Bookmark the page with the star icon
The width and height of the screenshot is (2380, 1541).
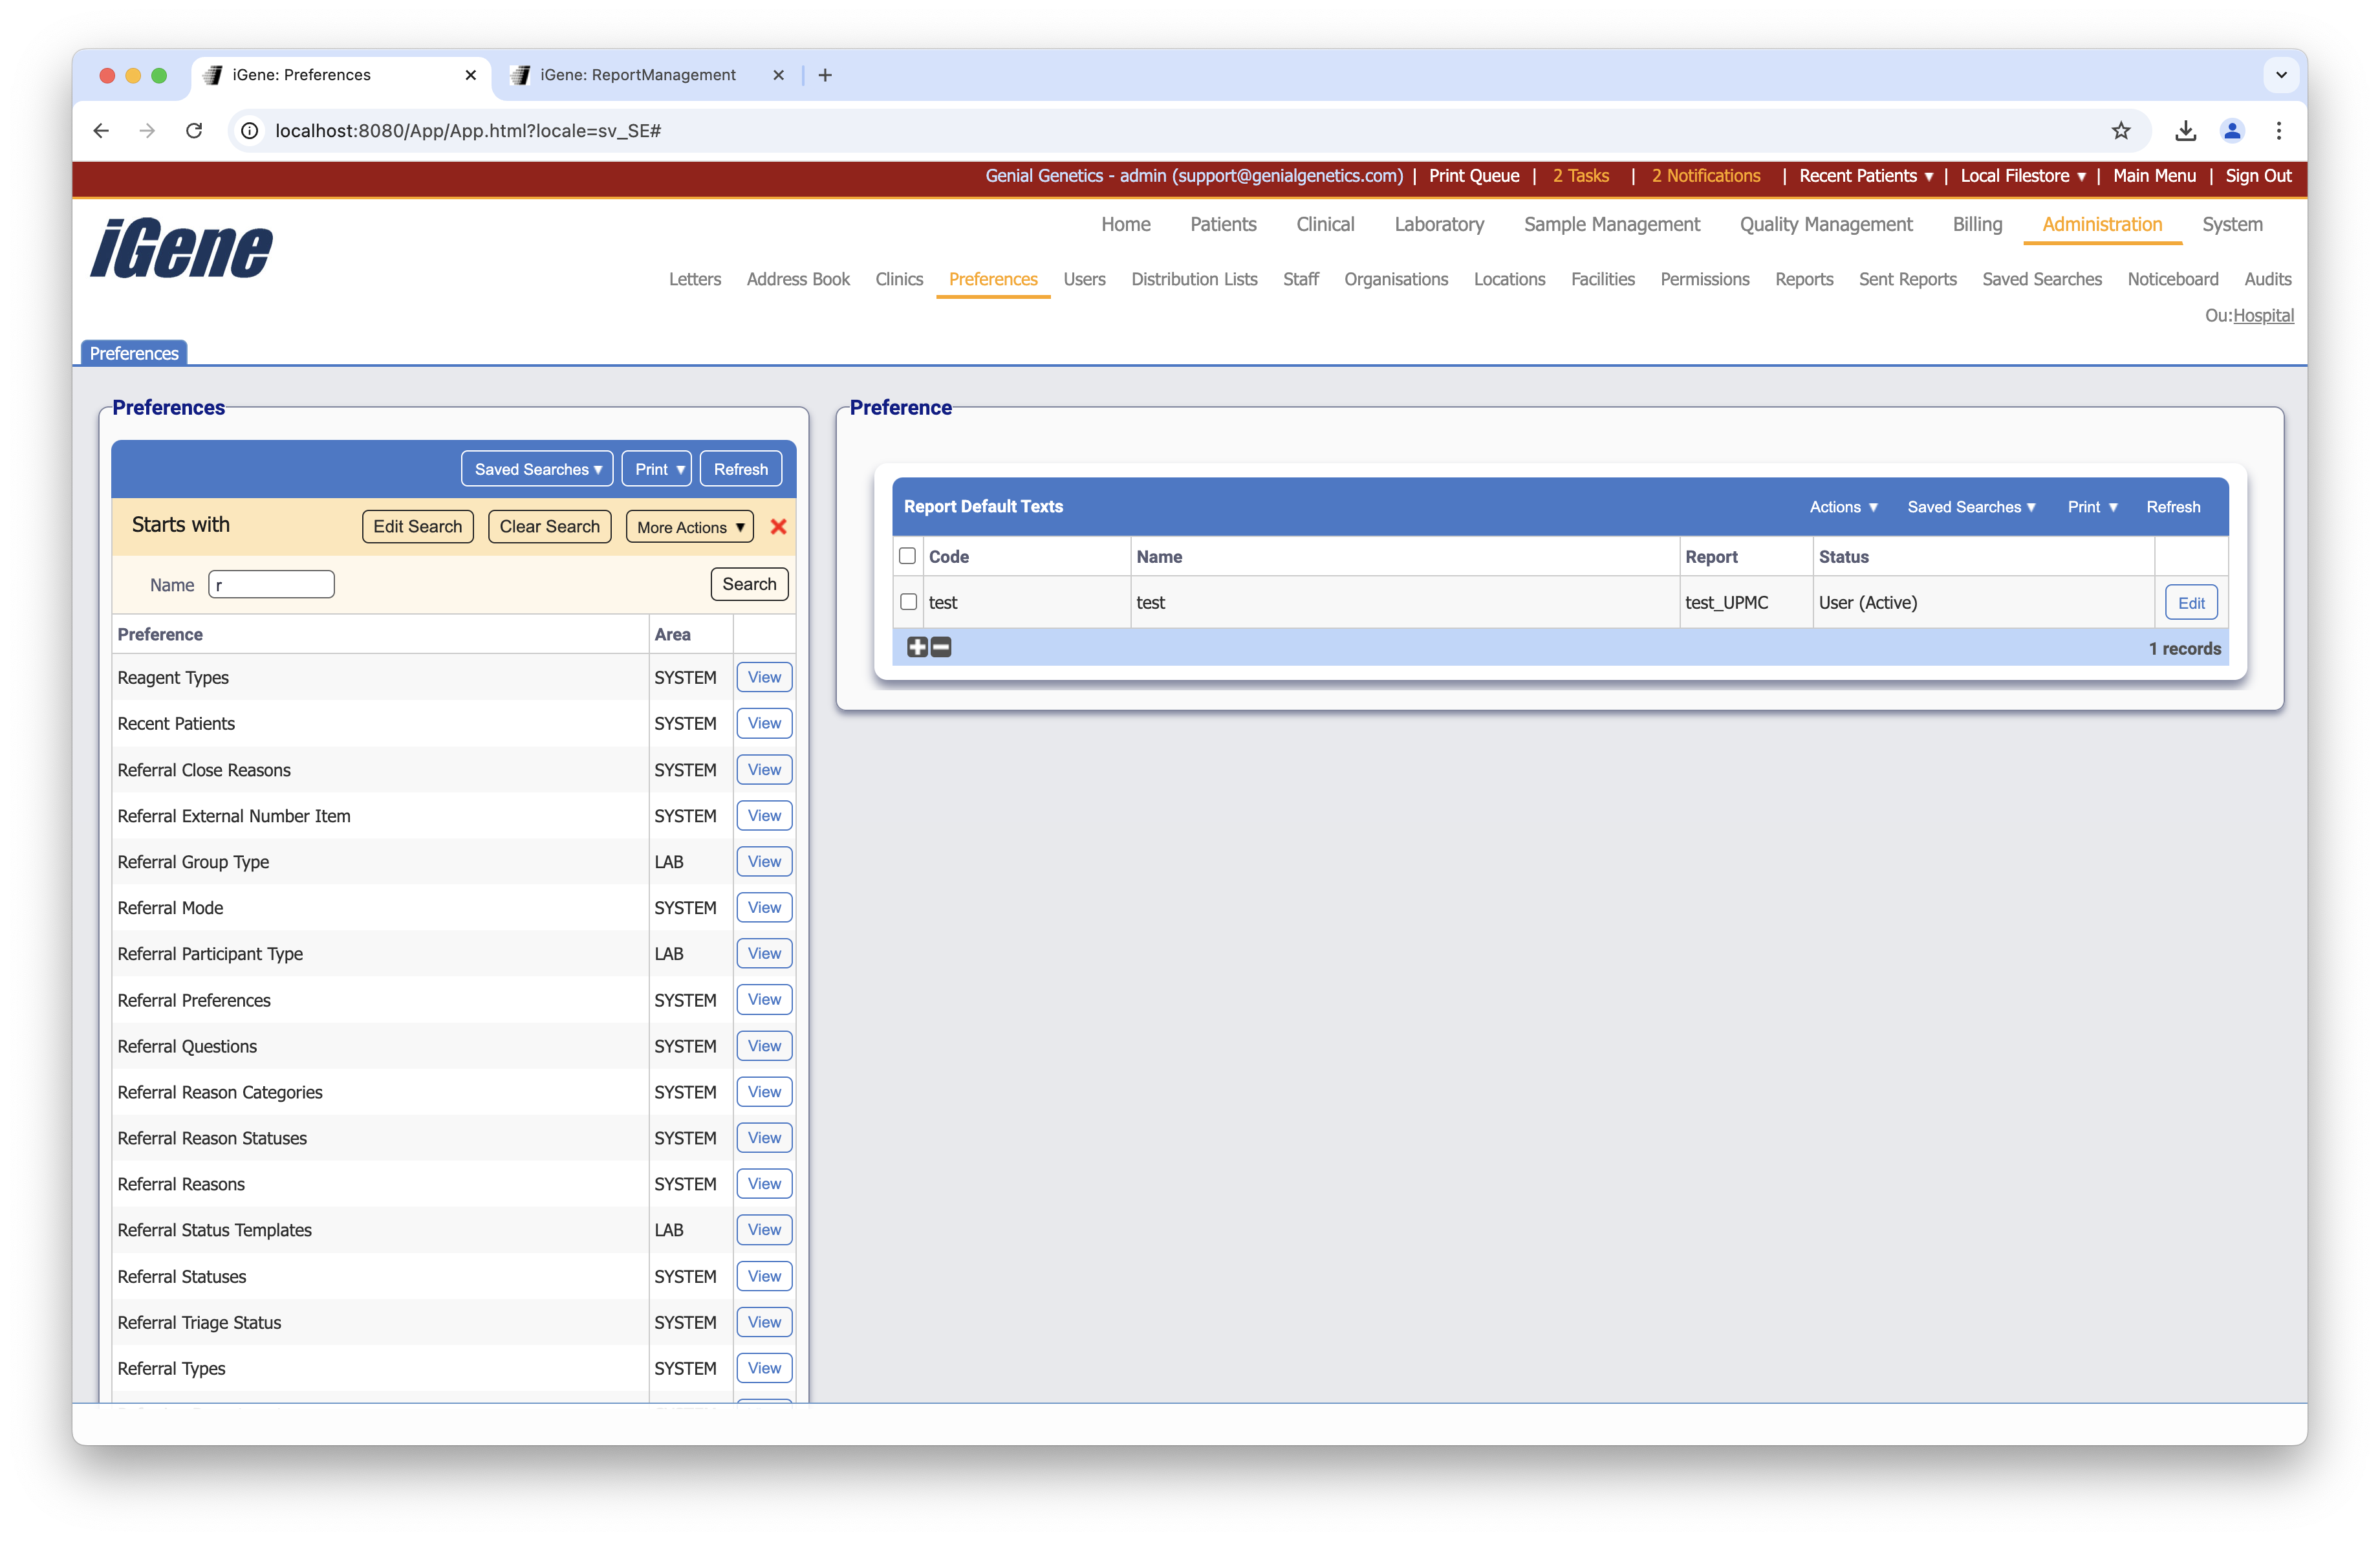(x=2122, y=131)
